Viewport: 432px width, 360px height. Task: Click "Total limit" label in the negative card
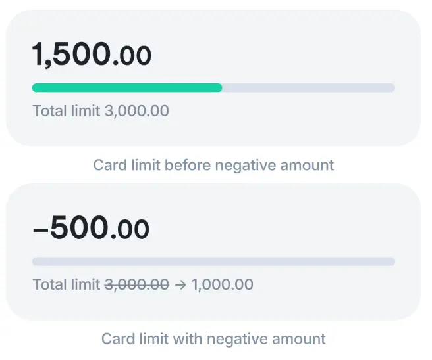point(67,285)
